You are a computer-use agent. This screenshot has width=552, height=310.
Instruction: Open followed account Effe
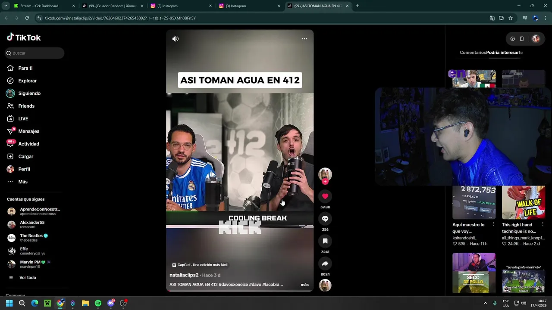coord(27,251)
